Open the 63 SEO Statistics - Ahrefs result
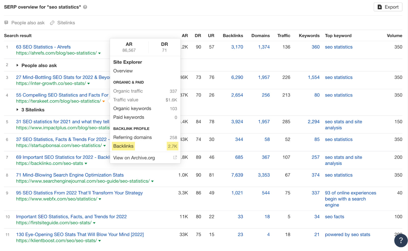This screenshot has width=408, height=251. [x=43, y=47]
